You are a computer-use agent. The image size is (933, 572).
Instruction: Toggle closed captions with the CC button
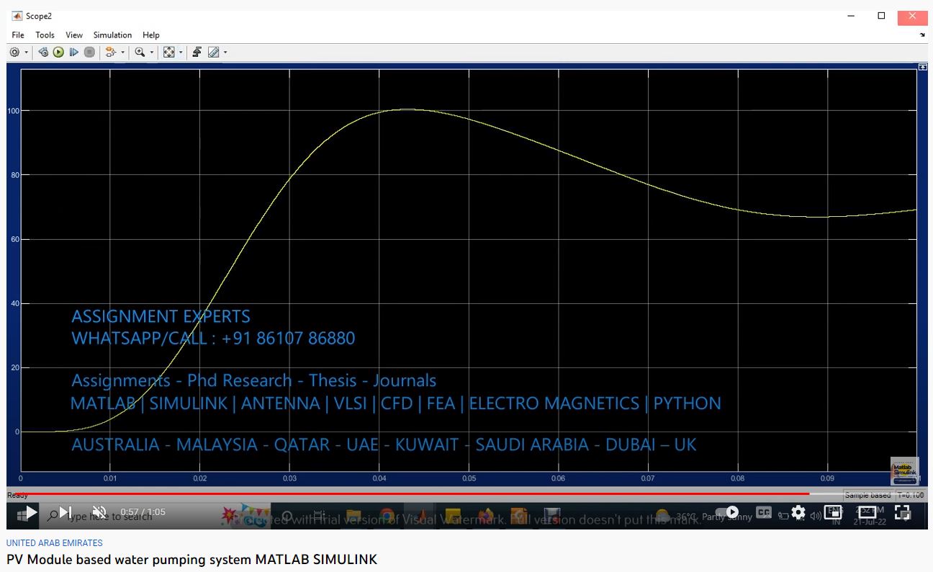(x=764, y=513)
